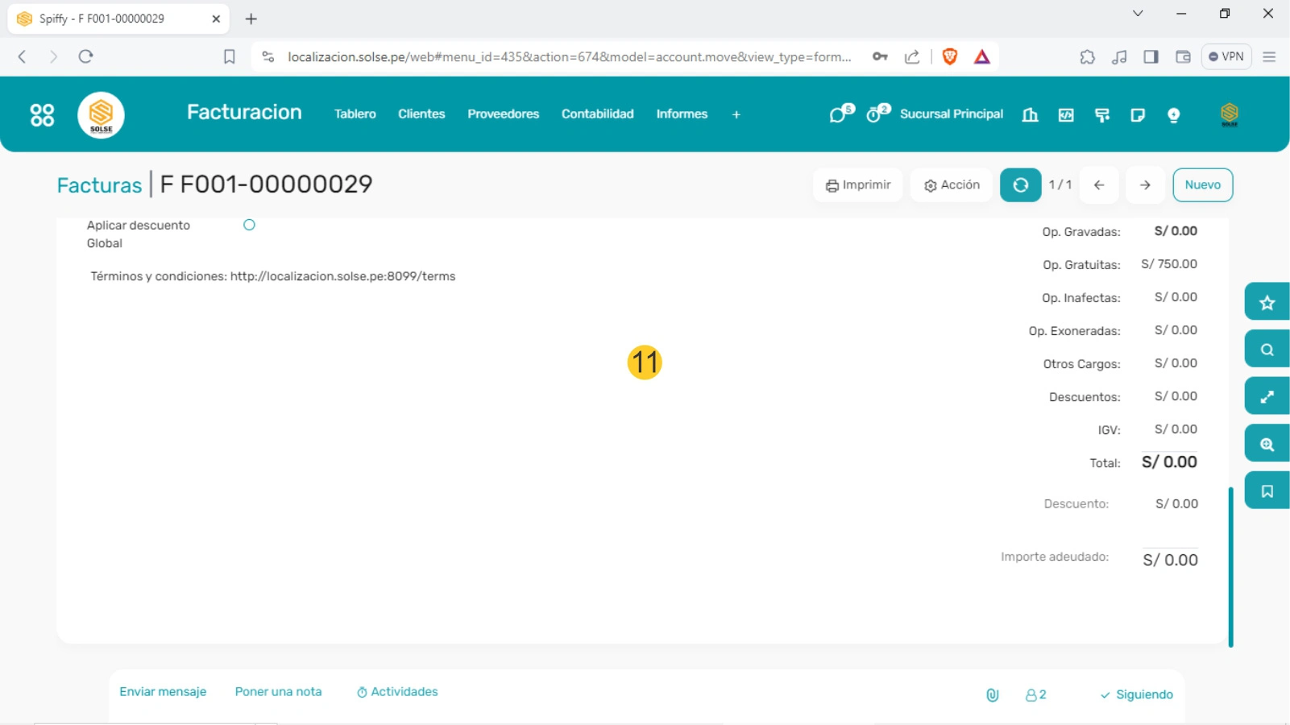Click the Nuevo button
The height and width of the screenshot is (725, 1290).
[1202, 185]
